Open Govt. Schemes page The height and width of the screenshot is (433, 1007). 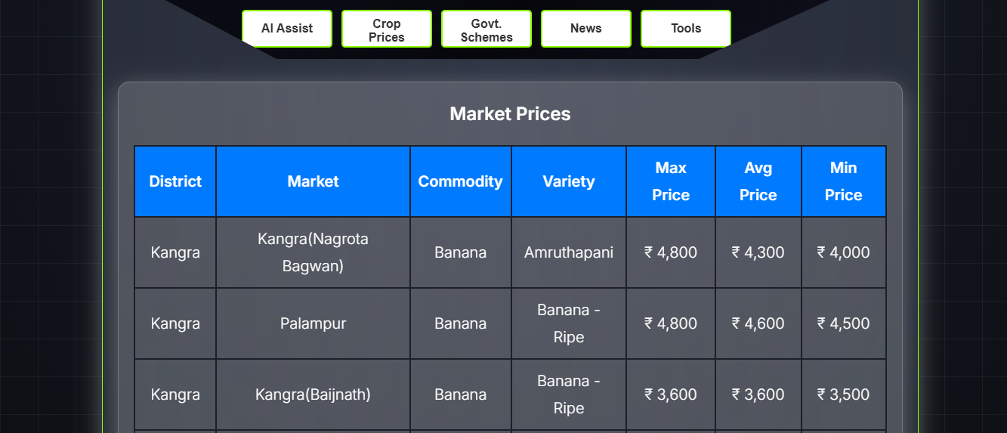[487, 29]
